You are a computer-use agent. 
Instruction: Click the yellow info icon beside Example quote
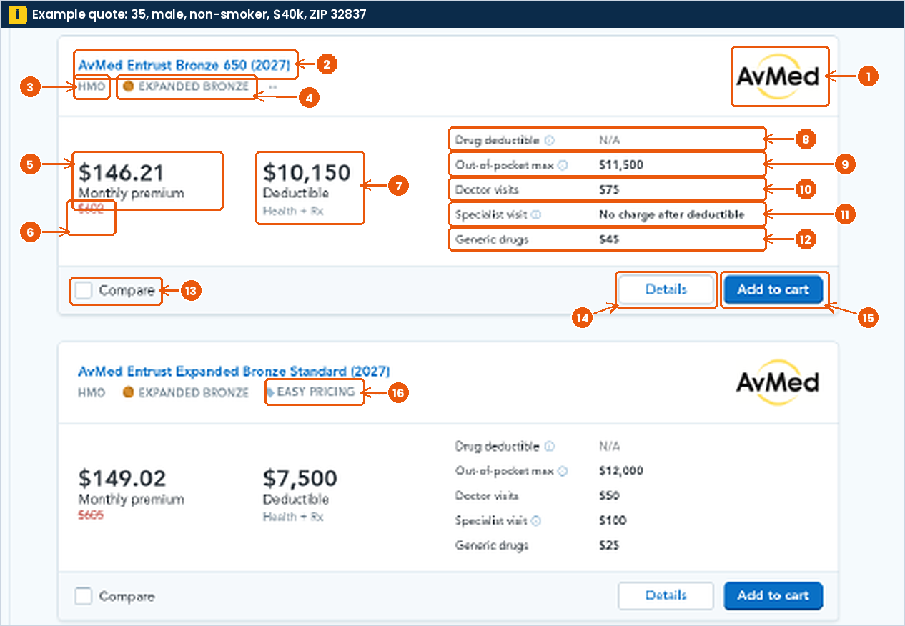pos(19,14)
